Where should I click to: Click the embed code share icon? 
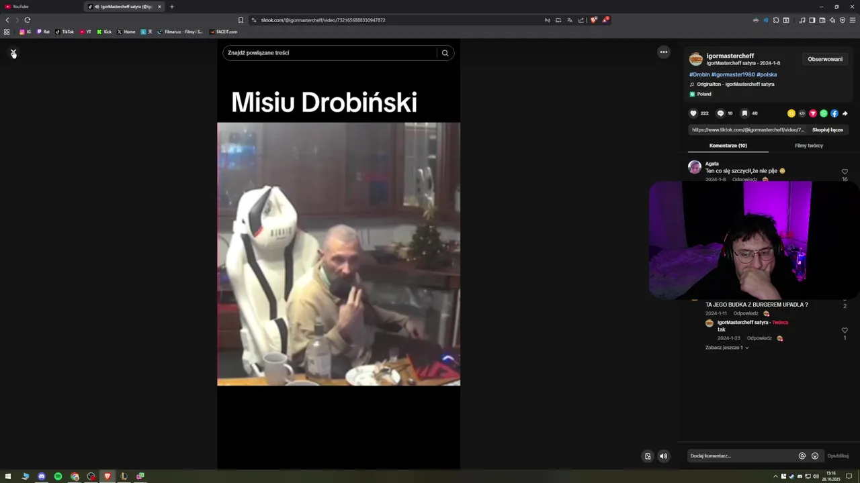point(802,113)
